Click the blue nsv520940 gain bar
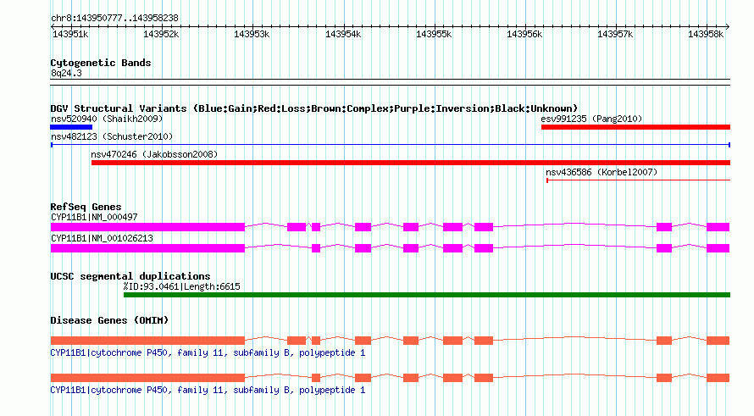The image size is (754, 416). 71,127
